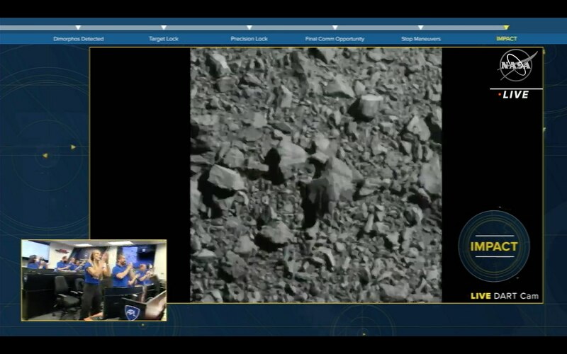Click the LIVE indicator under NASA logo
The image size is (567, 354).
click(x=513, y=95)
